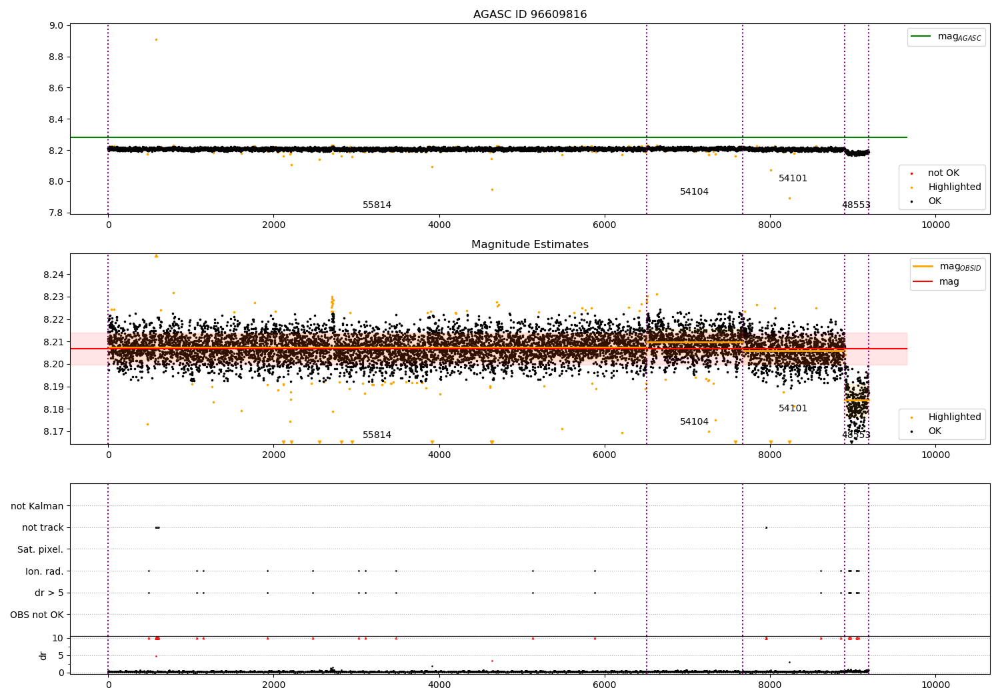Click the not track row label
The height and width of the screenshot is (700, 1000).
point(43,527)
